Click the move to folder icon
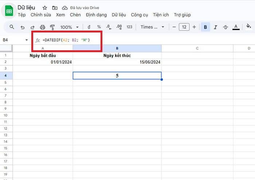 tap(55, 8)
